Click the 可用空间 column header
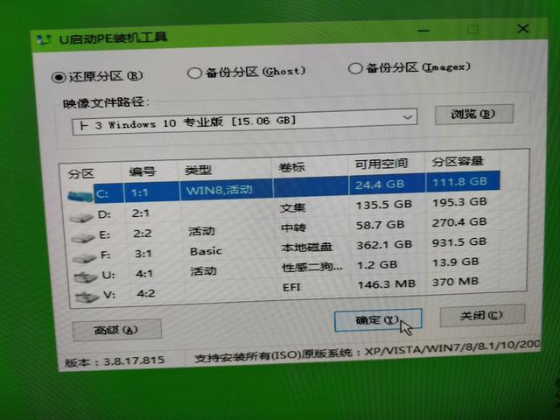The image size is (560, 420). (381, 164)
